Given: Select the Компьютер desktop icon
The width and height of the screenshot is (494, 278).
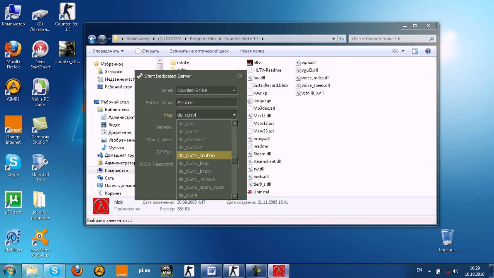Looking at the screenshot, I should click(x=13, y=15).
